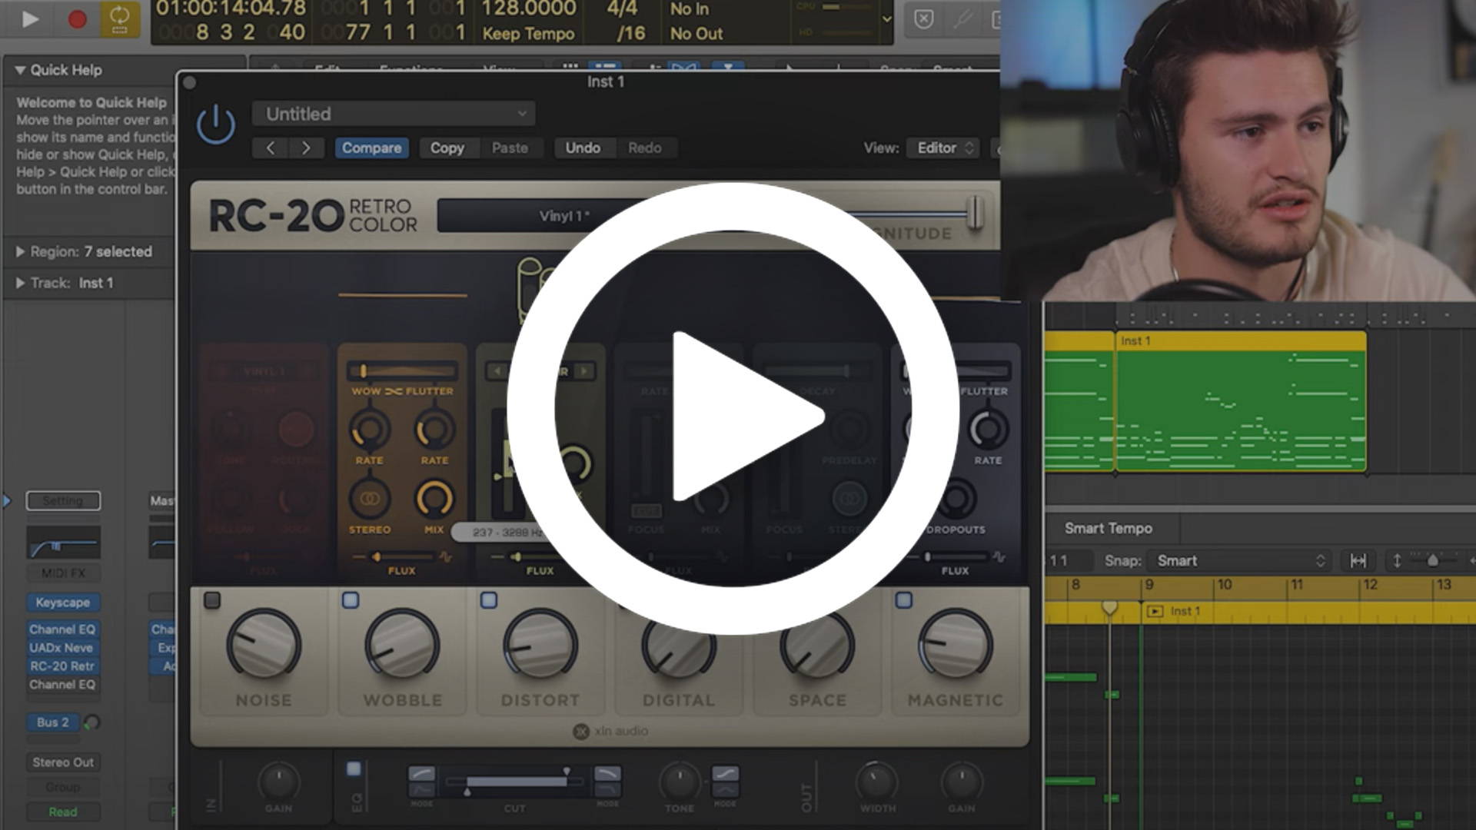
Task: Open the UADx Neve insert slot
Action: point(63,647)
